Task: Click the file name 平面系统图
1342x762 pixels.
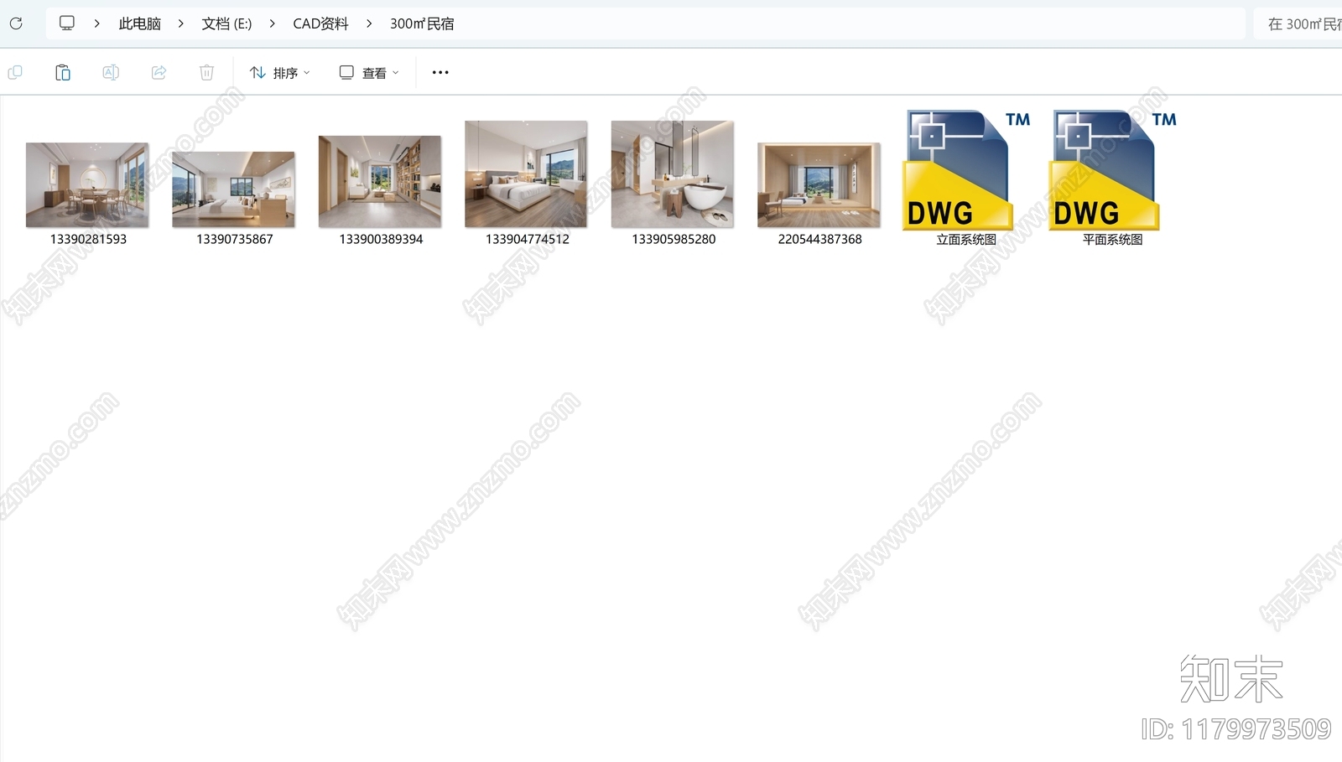Action: [x=1112, y=240]
